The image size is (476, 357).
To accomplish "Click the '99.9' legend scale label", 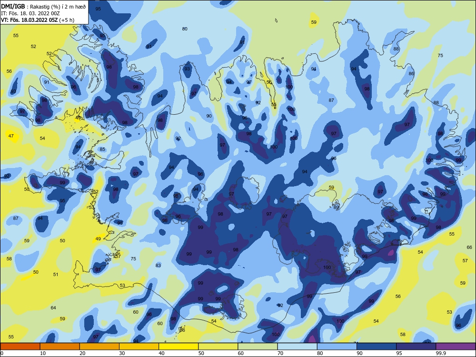I will pos(441,353).
